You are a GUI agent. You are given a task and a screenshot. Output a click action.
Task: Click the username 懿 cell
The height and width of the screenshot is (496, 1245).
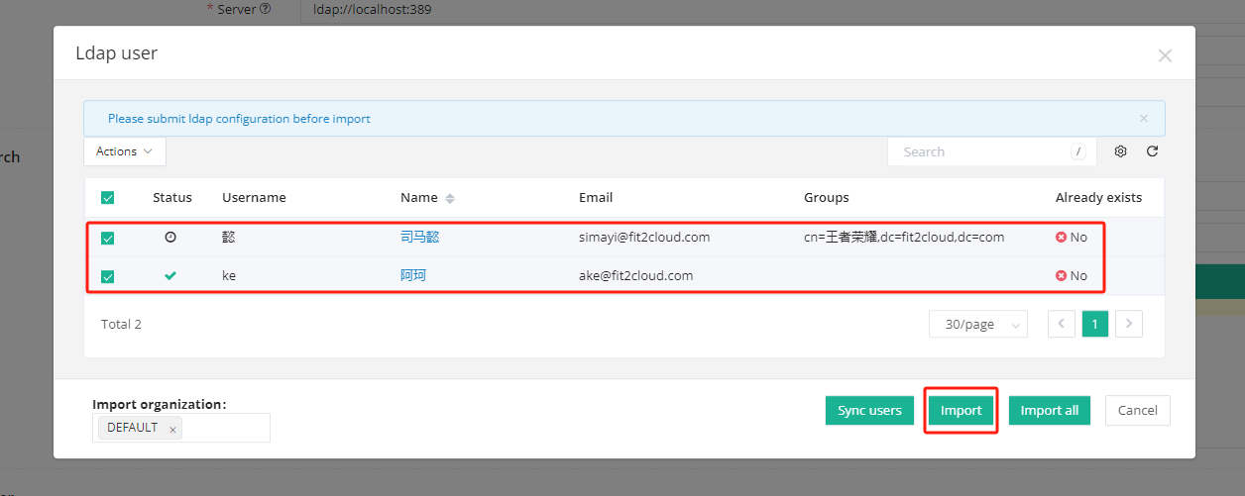pos(229,238)
